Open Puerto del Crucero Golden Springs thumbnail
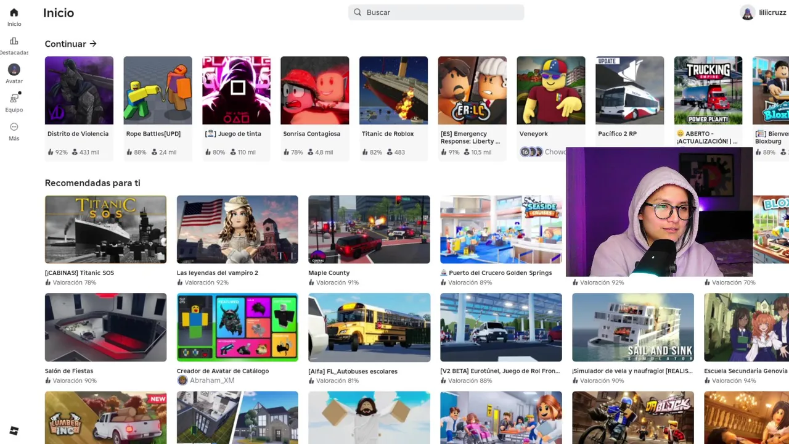789x444 pixels. (x=501, y=229)
